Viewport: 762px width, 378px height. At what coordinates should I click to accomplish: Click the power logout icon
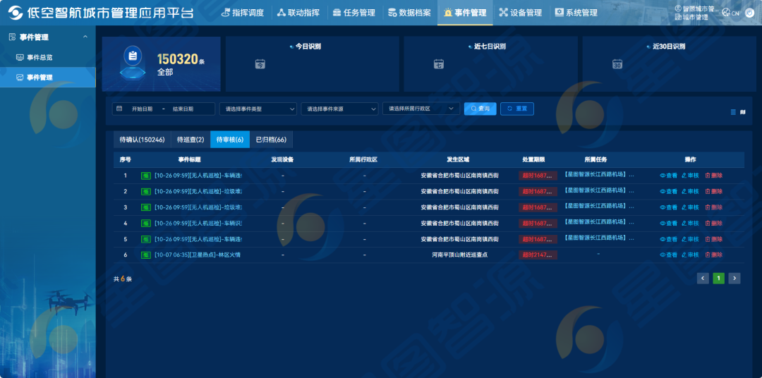[x=750, y=13]
